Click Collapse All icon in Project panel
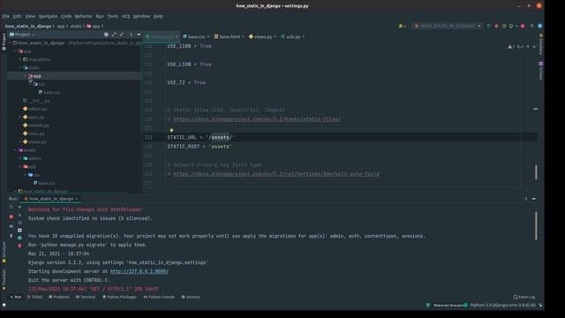 tap(122, 34)
